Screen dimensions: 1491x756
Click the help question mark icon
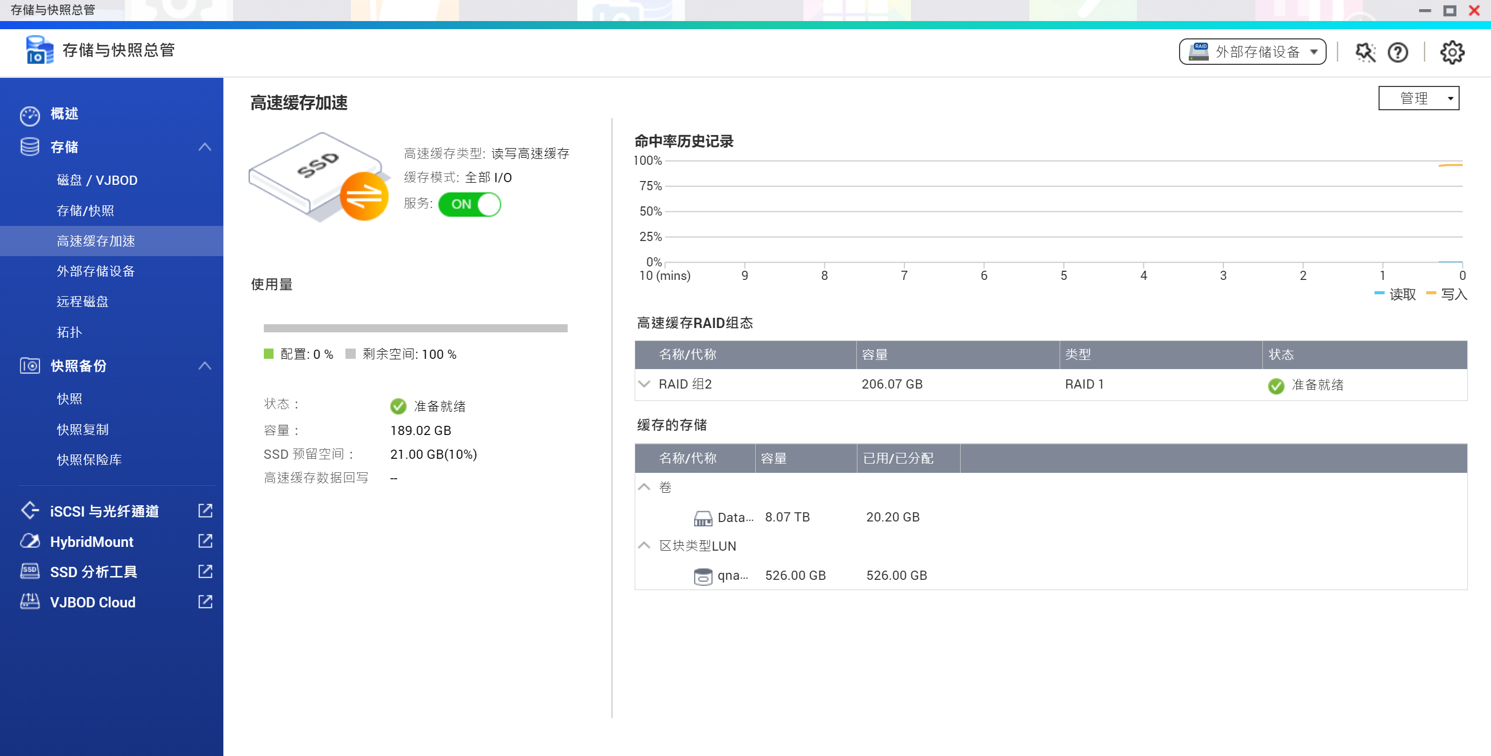[1397, 52]
